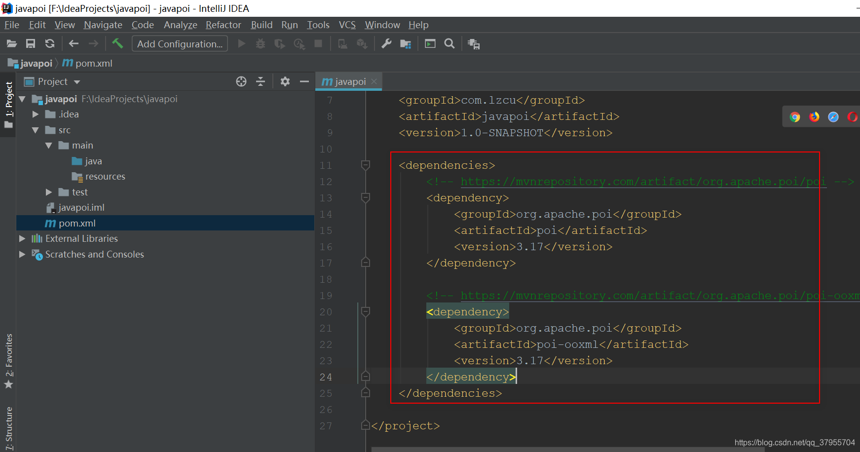Expand Scratches and Consoles node
860x452 pixels.
point(22,254)
